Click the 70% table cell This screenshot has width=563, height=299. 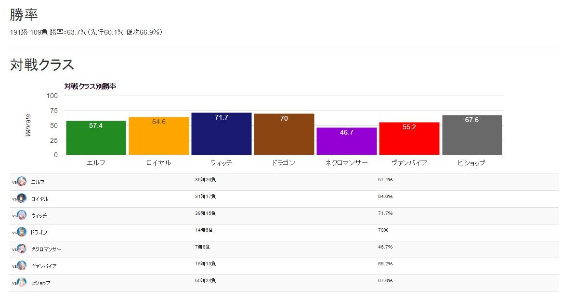[x=383, y=230]
